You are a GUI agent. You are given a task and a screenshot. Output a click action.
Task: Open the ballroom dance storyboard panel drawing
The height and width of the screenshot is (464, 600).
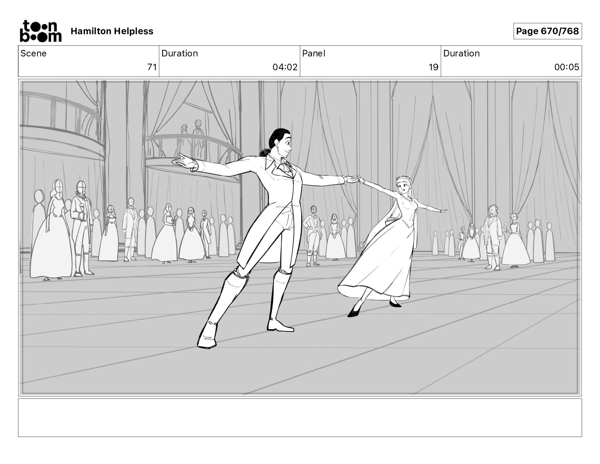(x=300, y=238)
